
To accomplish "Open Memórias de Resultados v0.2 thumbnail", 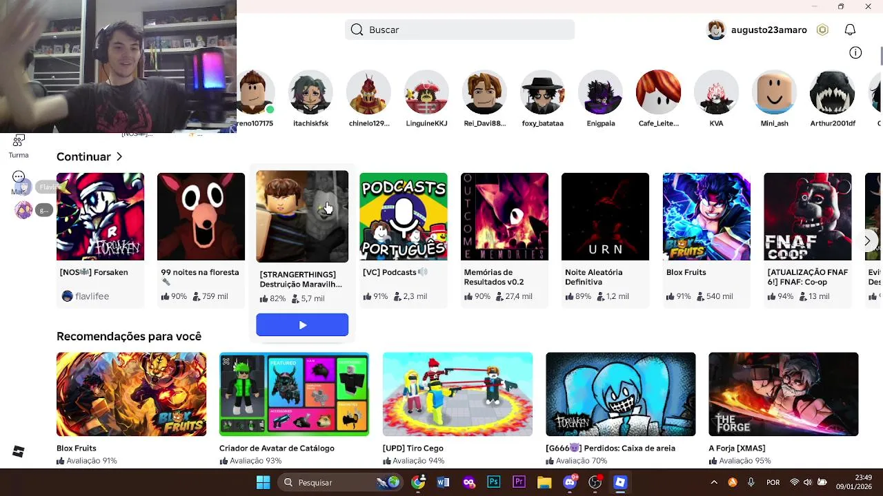I will pos(504,216).
